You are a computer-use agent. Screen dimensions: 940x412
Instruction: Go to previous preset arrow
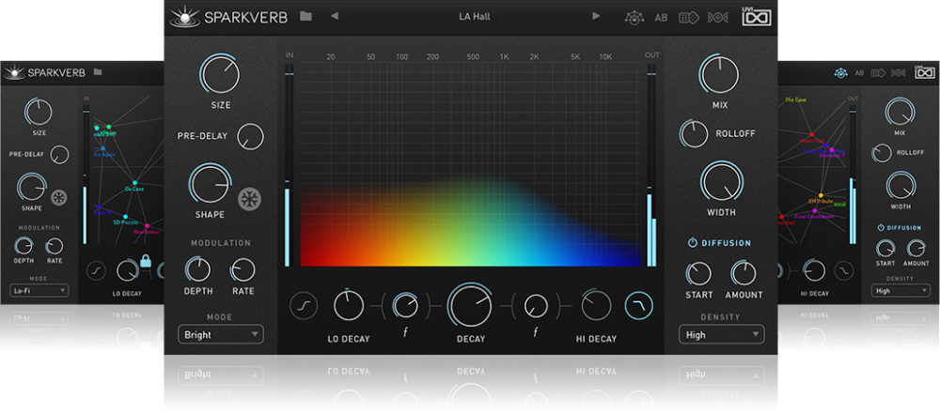click(335, 16)
